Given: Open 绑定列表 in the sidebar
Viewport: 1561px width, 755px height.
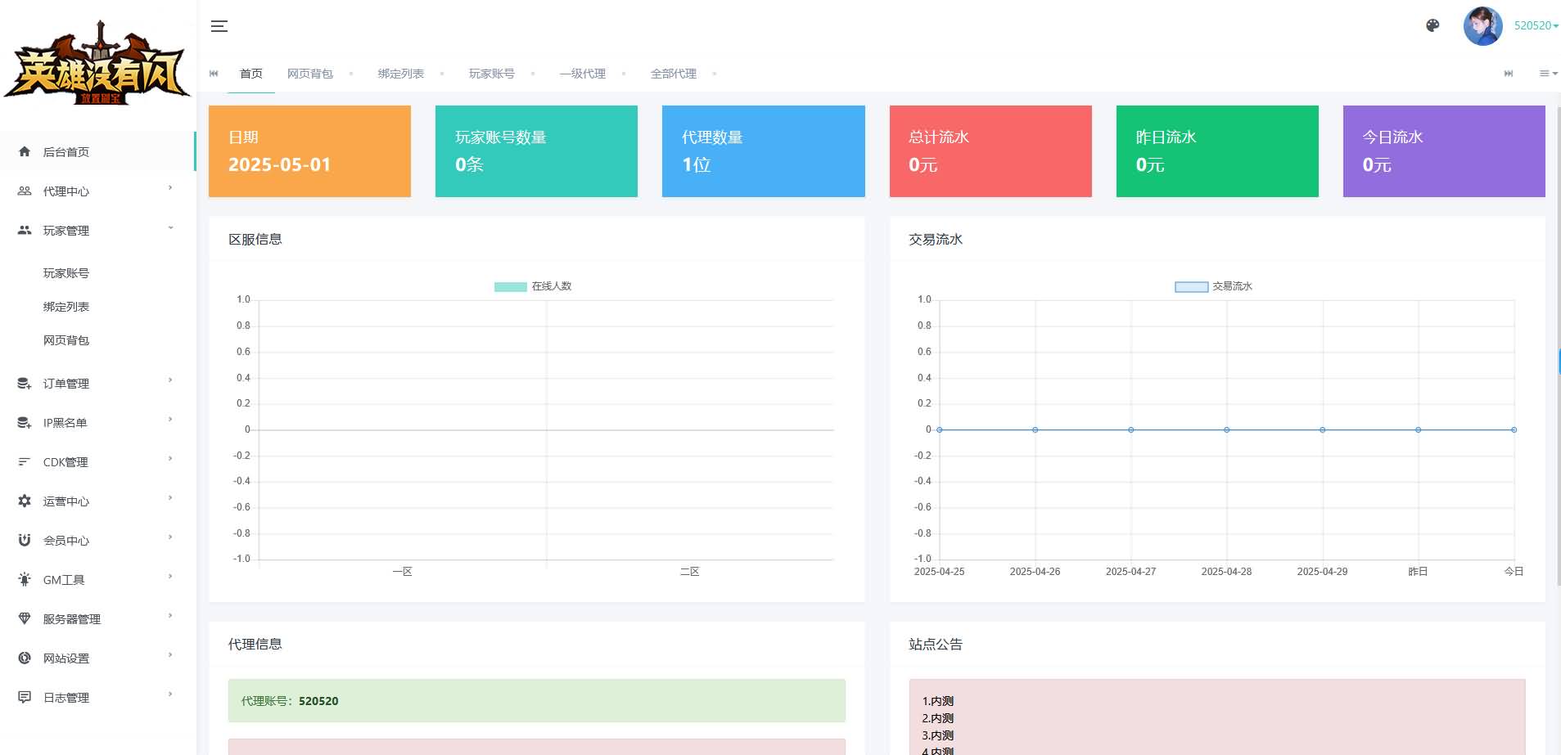Looking at the screenshot, I should pos(66,307).
